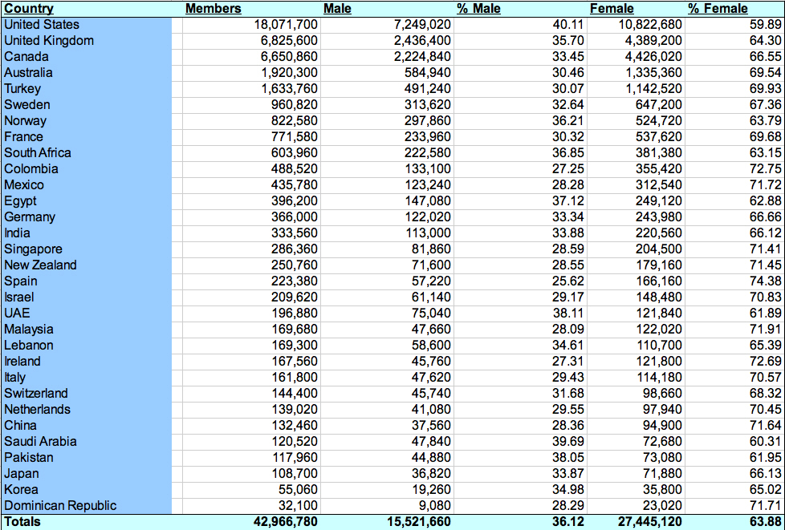Click the Country column header

(29, 9)
